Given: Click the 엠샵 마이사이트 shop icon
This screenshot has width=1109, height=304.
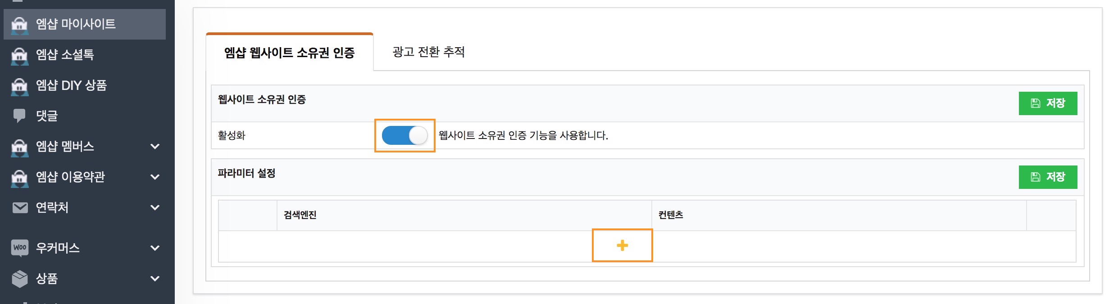Looking at the screenshot, I should [x=19, y=24].
